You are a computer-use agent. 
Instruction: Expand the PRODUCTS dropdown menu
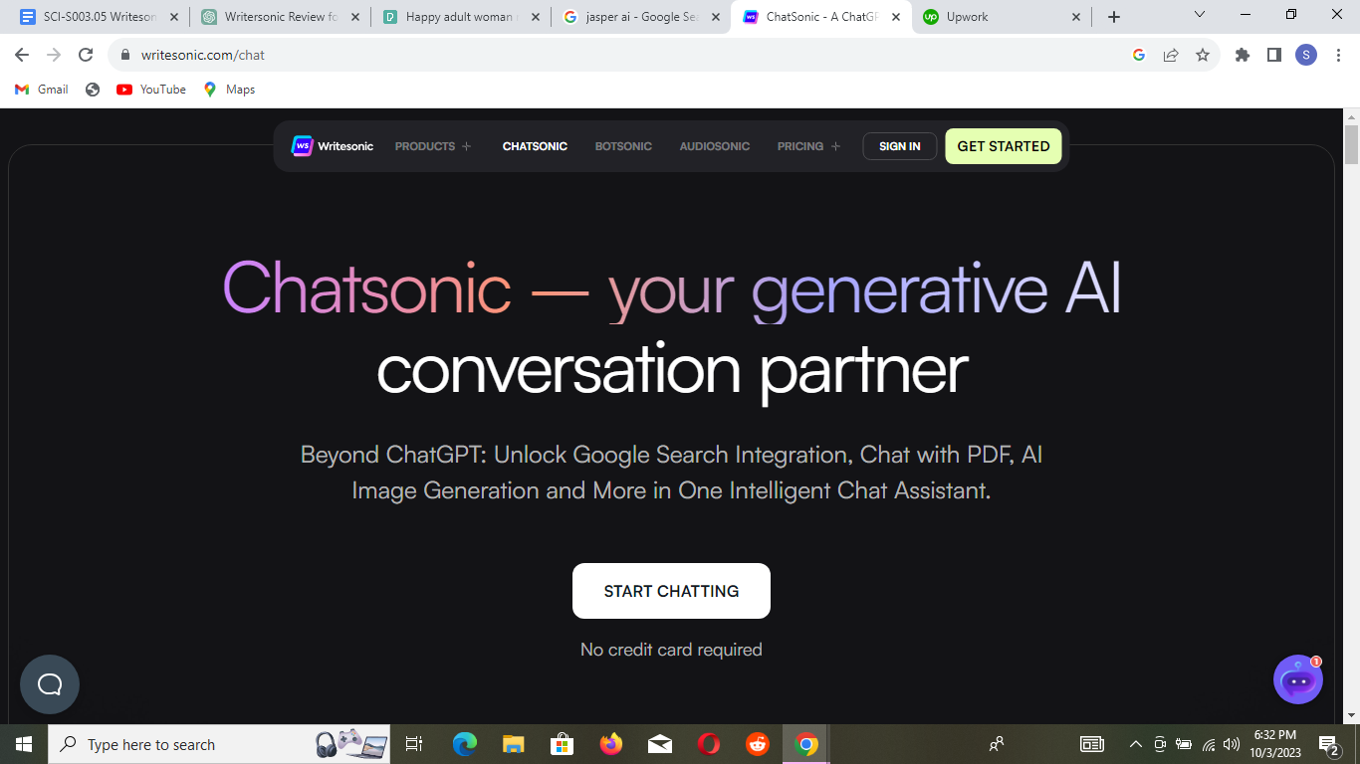coord(432,145)
